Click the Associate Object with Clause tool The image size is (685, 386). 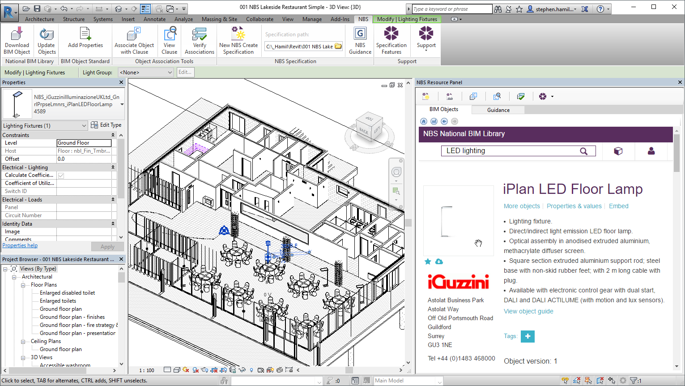(x=134, y=40)
